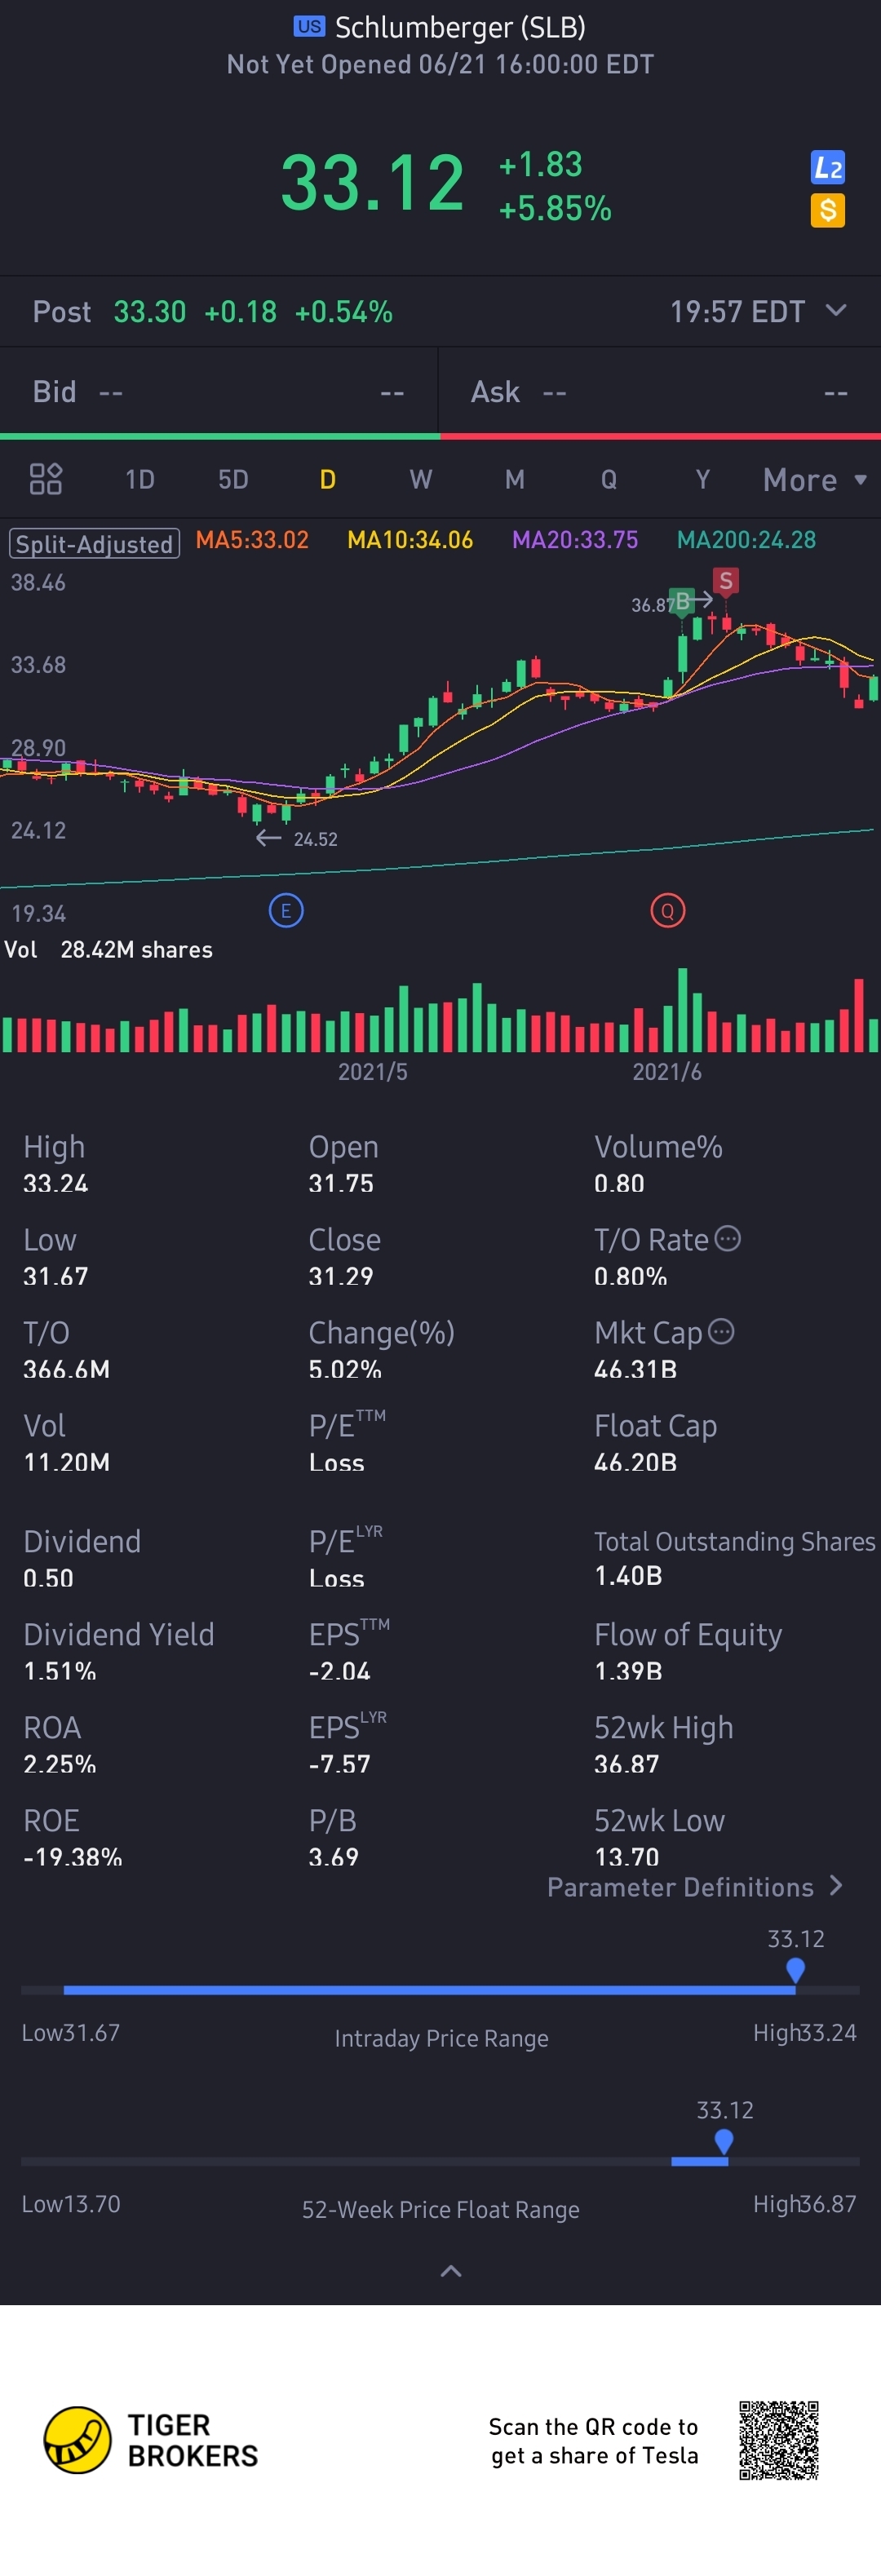This screenshot has height=2576, width=881.
Task: Tap the red S sell marker on chart
Action: pos(726,581)
